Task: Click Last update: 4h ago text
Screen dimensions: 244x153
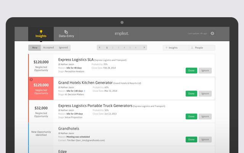Action: [x=197, y=33]
